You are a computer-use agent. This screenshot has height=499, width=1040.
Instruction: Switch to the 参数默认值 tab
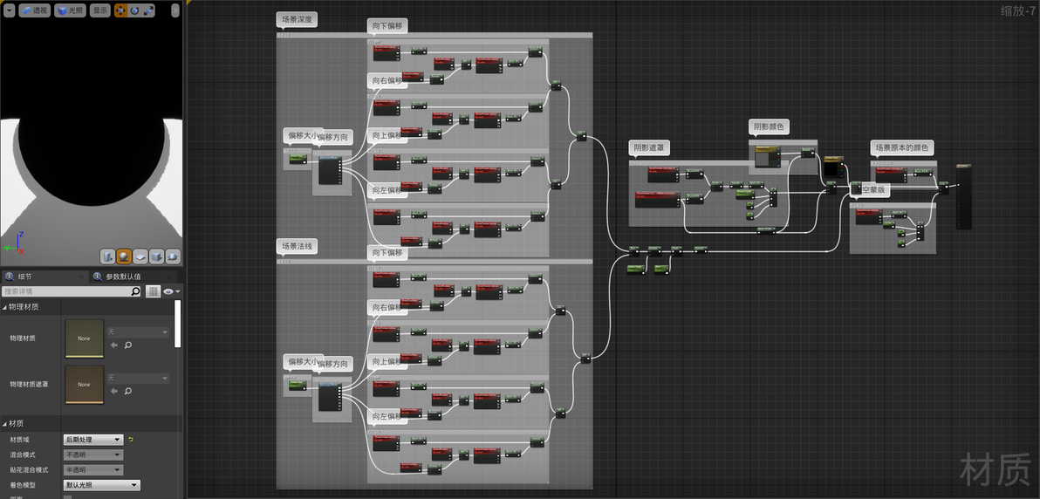(x=122, y=277)
